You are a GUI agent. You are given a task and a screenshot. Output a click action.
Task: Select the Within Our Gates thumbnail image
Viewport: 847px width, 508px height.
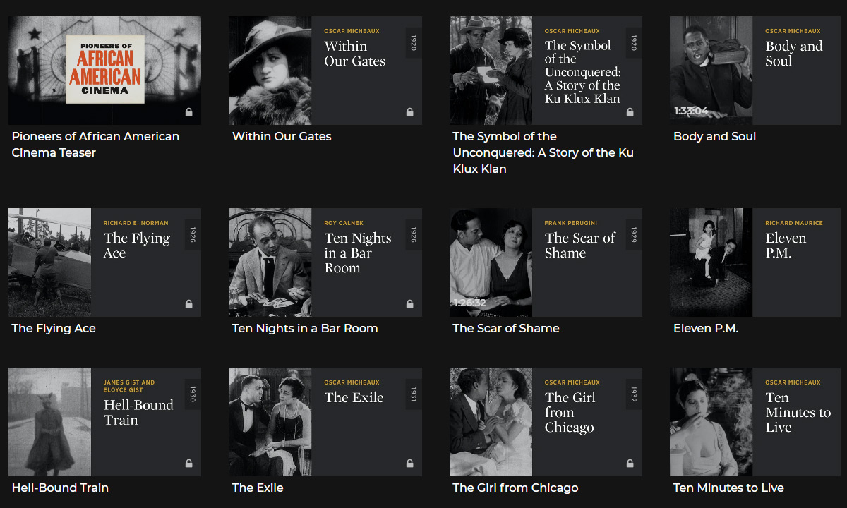point(270,71)
